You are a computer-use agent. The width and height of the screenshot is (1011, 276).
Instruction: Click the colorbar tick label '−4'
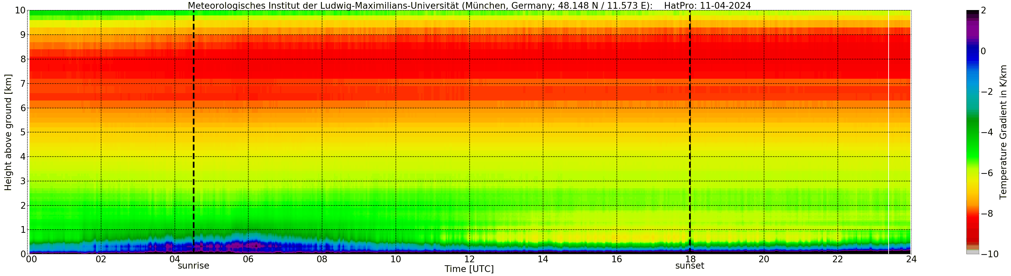(987, 133)
